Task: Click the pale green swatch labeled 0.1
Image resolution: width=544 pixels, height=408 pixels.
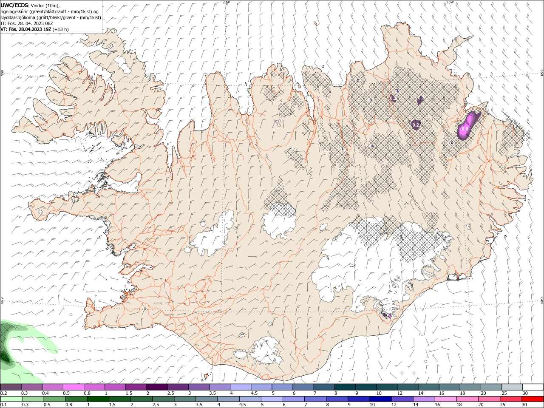Action: coord(11,399)
